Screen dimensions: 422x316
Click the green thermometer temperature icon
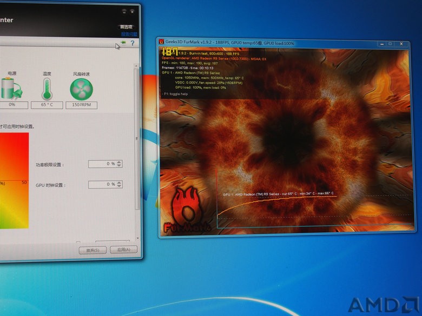[x=47, y=89]
